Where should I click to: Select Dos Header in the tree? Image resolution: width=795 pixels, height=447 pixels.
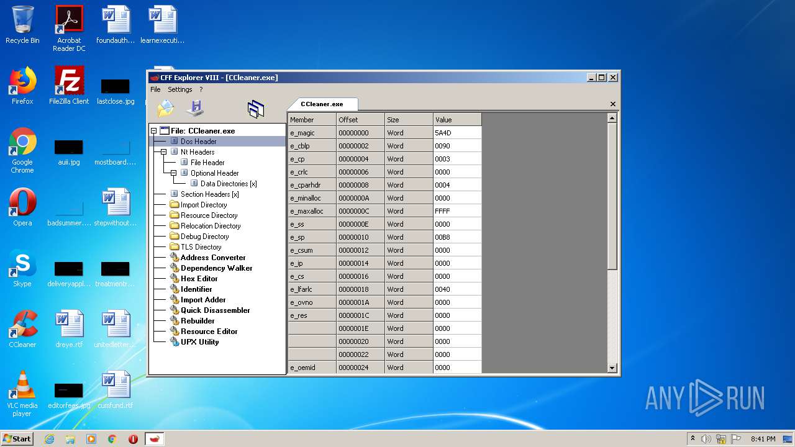198,142
